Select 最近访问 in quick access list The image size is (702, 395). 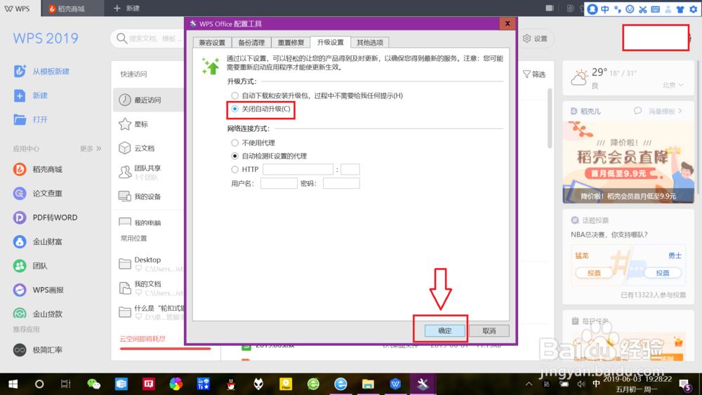click(x=148, y=100)
